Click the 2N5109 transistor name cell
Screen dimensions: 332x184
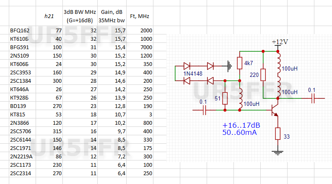[23, 55]
